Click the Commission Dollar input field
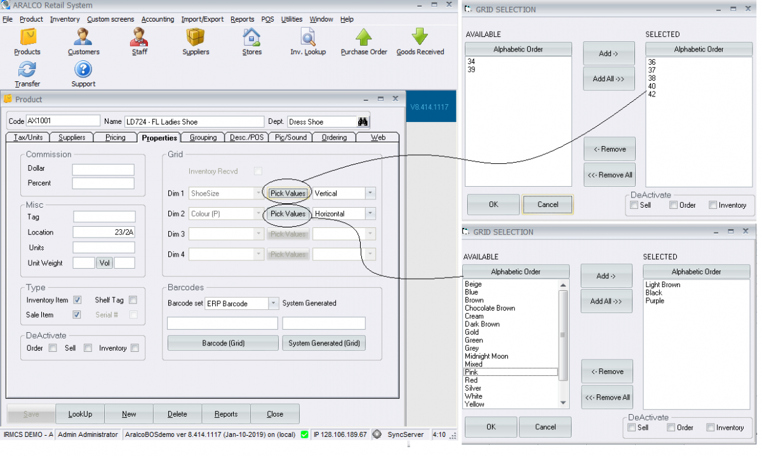 tap(103, 169)
